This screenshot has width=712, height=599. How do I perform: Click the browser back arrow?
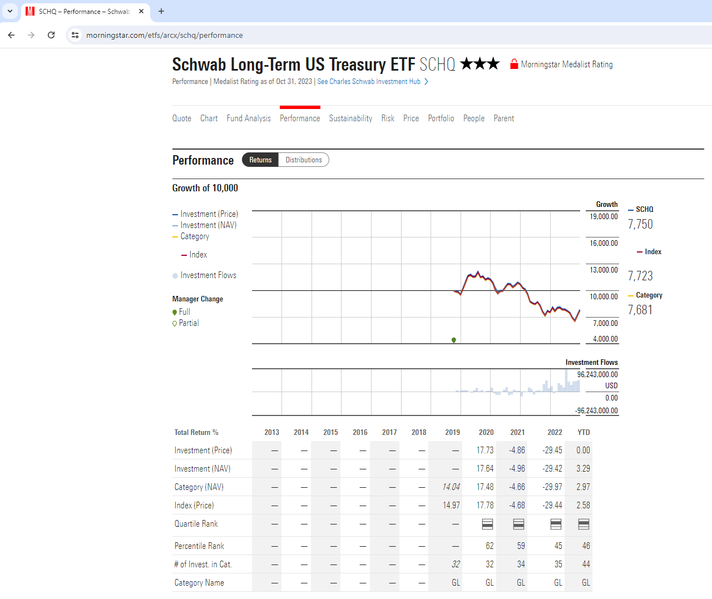point(11,35)
